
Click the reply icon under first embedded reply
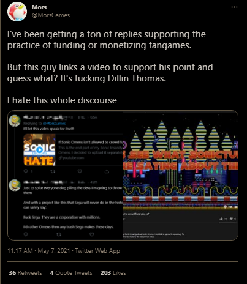[26, 171]
